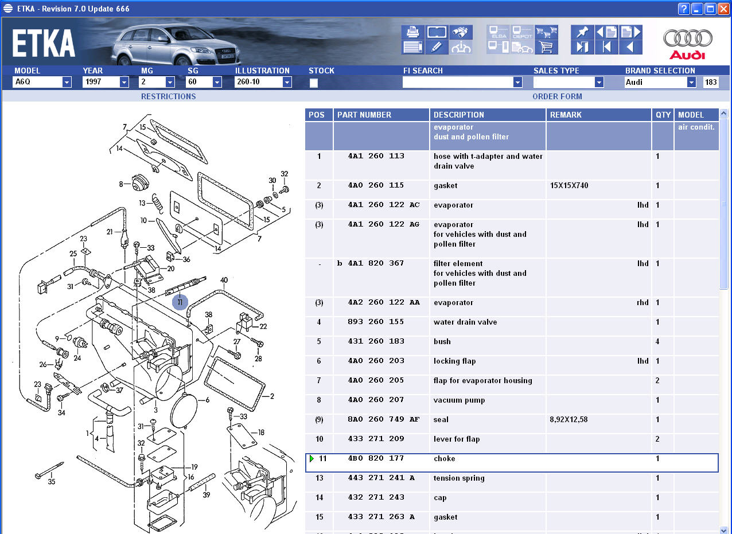
Task: Open the multiple shopping carts icon
Action: click(x=546, y=32)
